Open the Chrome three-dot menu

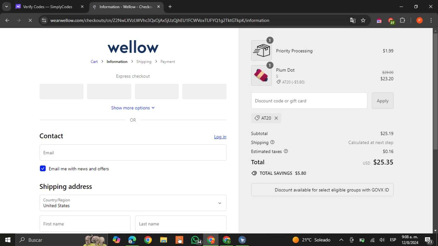[x=431, y=20]
